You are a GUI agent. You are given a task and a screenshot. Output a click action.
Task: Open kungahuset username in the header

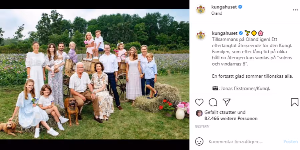tap(224, 7)
